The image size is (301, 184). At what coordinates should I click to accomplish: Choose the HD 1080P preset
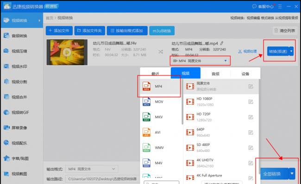[x=221, y=102]
